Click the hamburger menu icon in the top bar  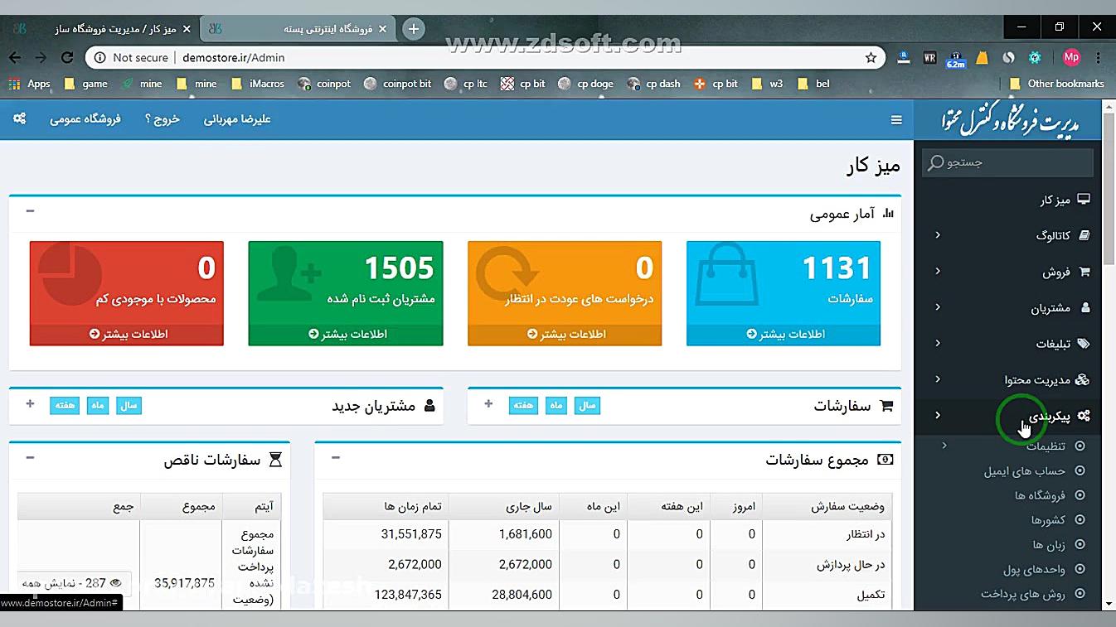(896, 119)
